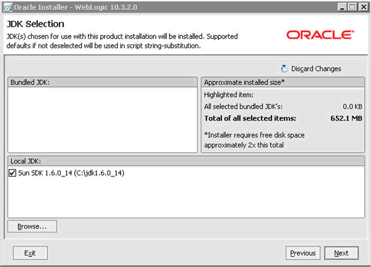371x267 pixels.
Task: Uncheck the Sun SDK 1.6.0_14 checkbox
Action: point(12,173)
